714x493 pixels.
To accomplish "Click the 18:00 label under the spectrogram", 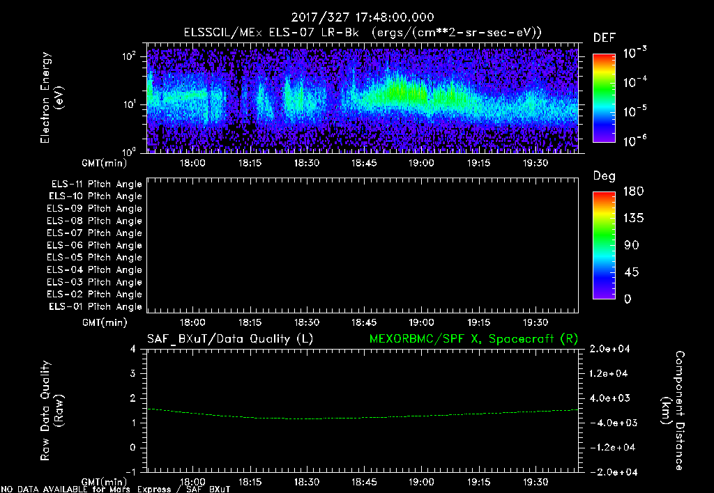I will (x=192, y=163).
